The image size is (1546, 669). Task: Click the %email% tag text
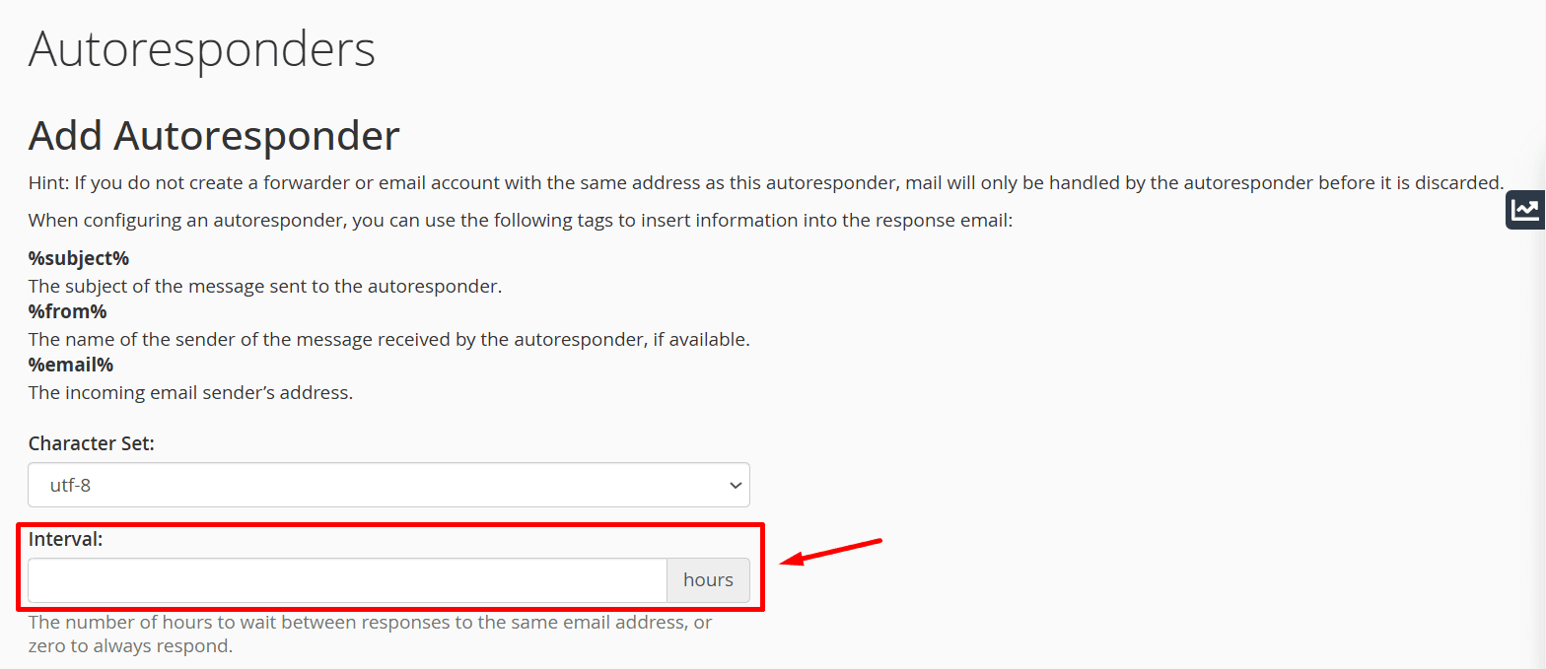70,365
